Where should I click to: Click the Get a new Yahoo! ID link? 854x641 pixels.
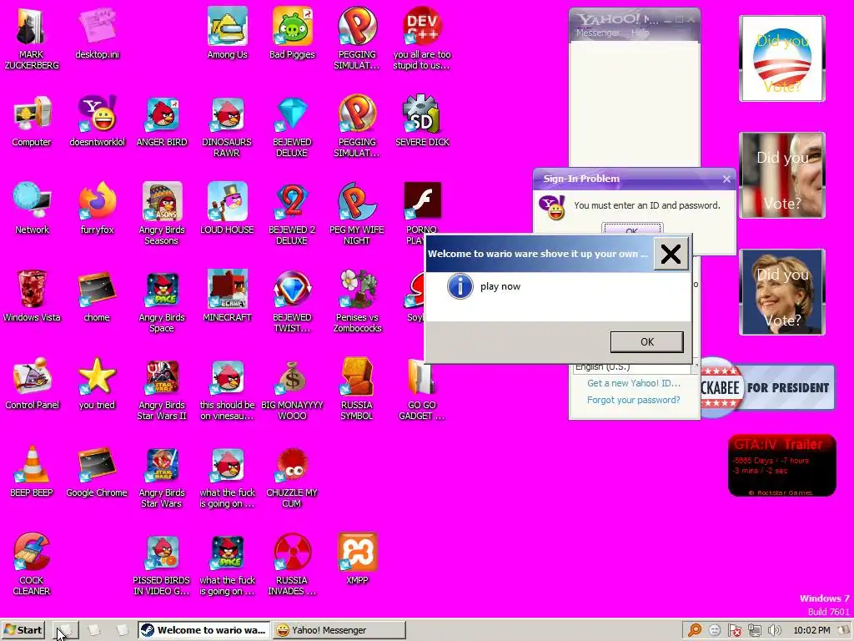click(634, 383)
